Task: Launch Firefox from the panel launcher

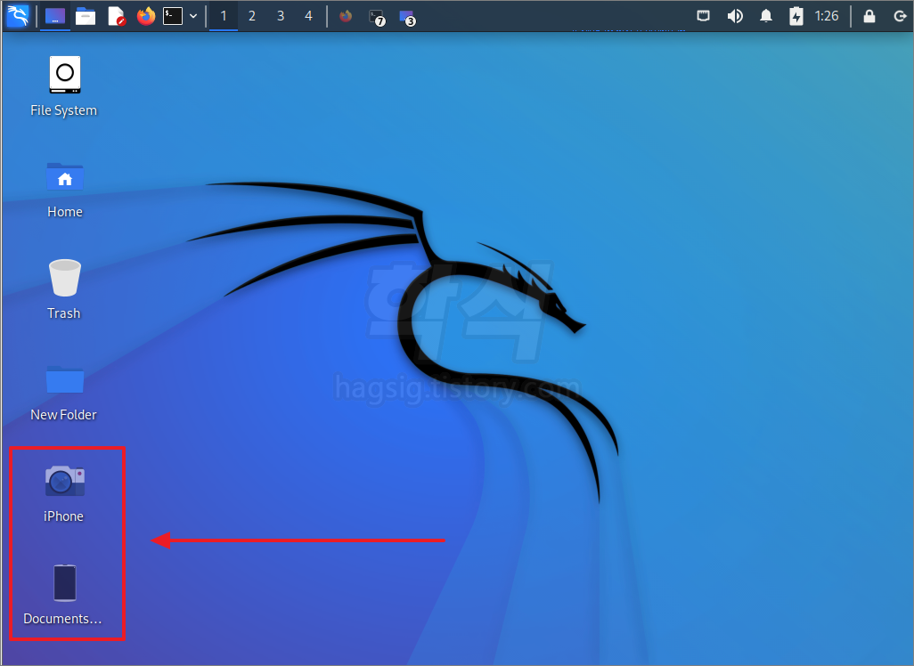Action: point(146,16)
